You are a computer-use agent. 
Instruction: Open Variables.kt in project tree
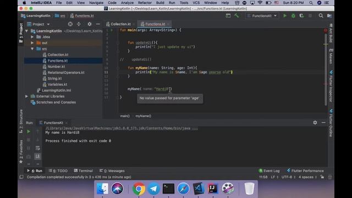pos(57,84)
